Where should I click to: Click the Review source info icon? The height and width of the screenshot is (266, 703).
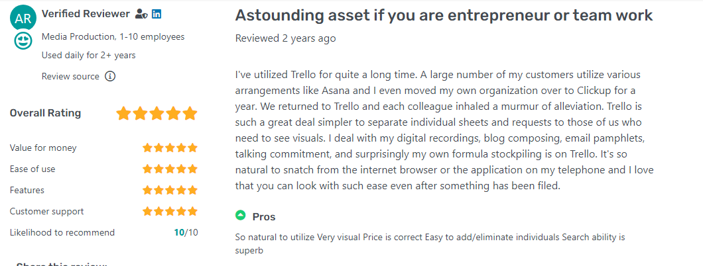110,76
